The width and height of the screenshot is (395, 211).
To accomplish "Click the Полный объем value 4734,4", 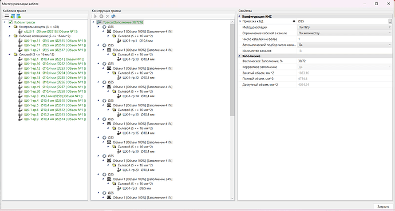I will 303,79.
